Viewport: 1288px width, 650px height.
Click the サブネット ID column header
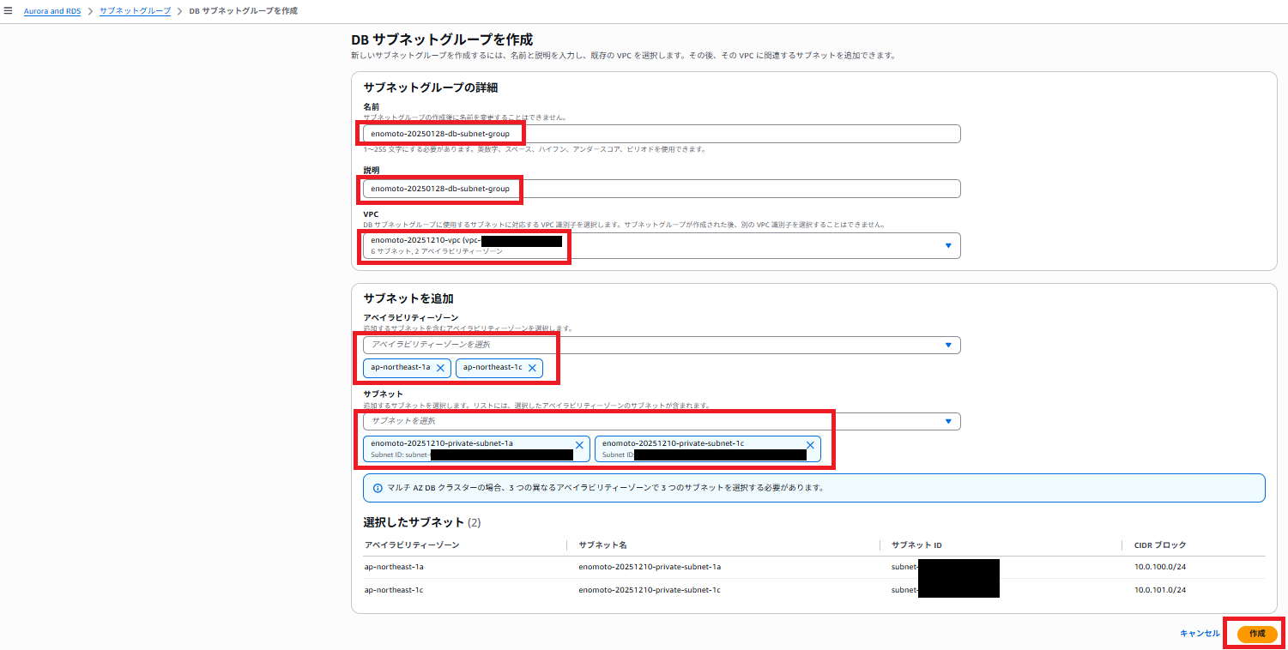coord(916,545)
